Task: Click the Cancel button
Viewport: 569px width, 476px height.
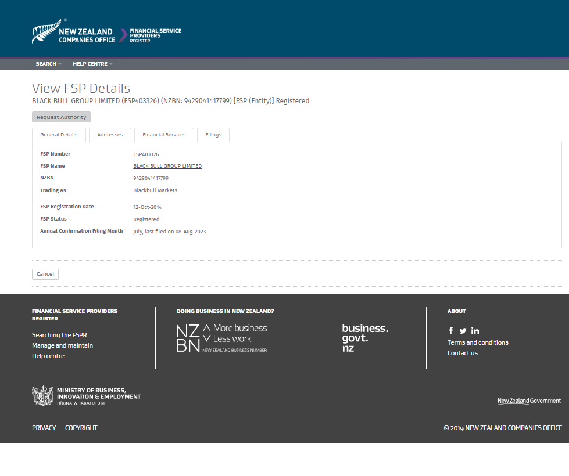Action: click(45, 274)
